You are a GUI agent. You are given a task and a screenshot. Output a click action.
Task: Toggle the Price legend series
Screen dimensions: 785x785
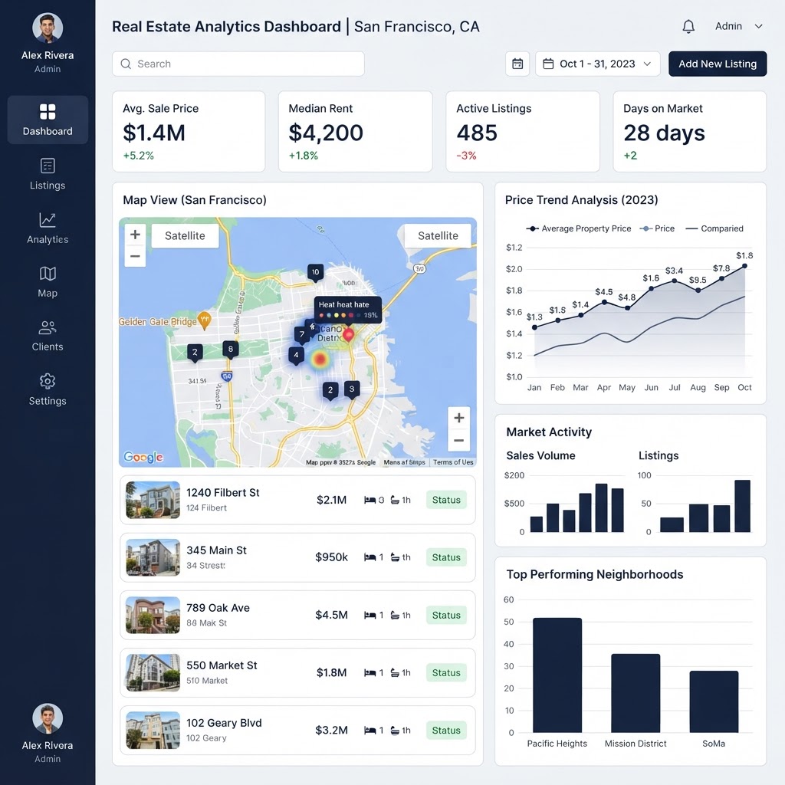pos(657,228)
